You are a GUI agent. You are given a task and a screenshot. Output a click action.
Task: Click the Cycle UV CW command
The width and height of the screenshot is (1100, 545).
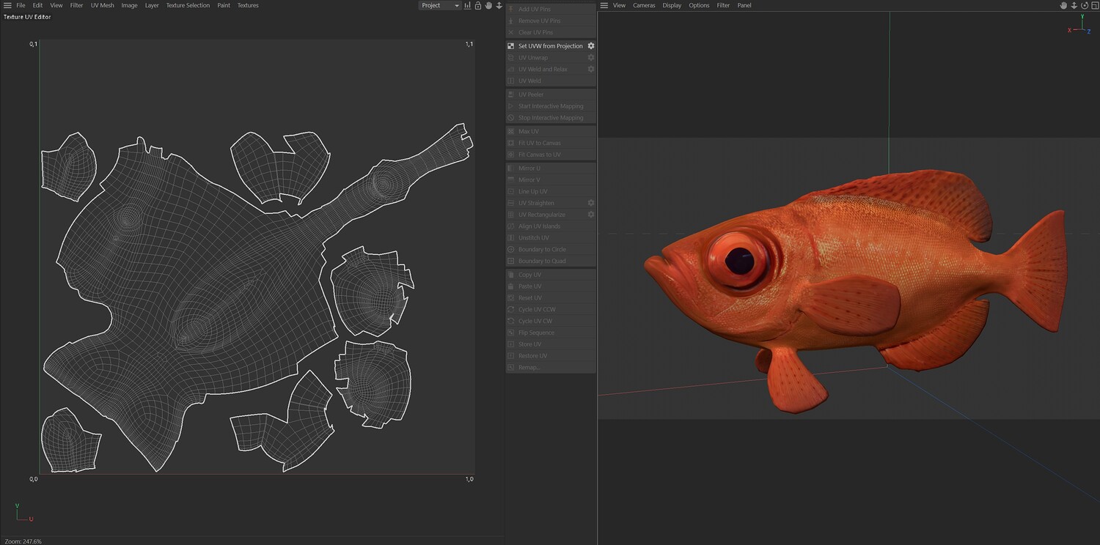tap(551, 321)
